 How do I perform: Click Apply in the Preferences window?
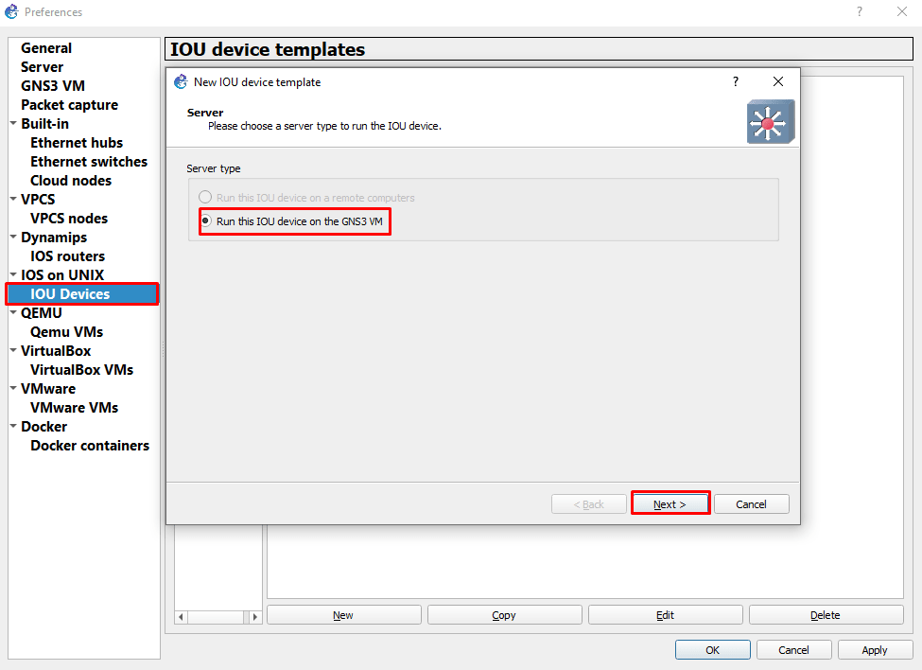click(875, 650)
